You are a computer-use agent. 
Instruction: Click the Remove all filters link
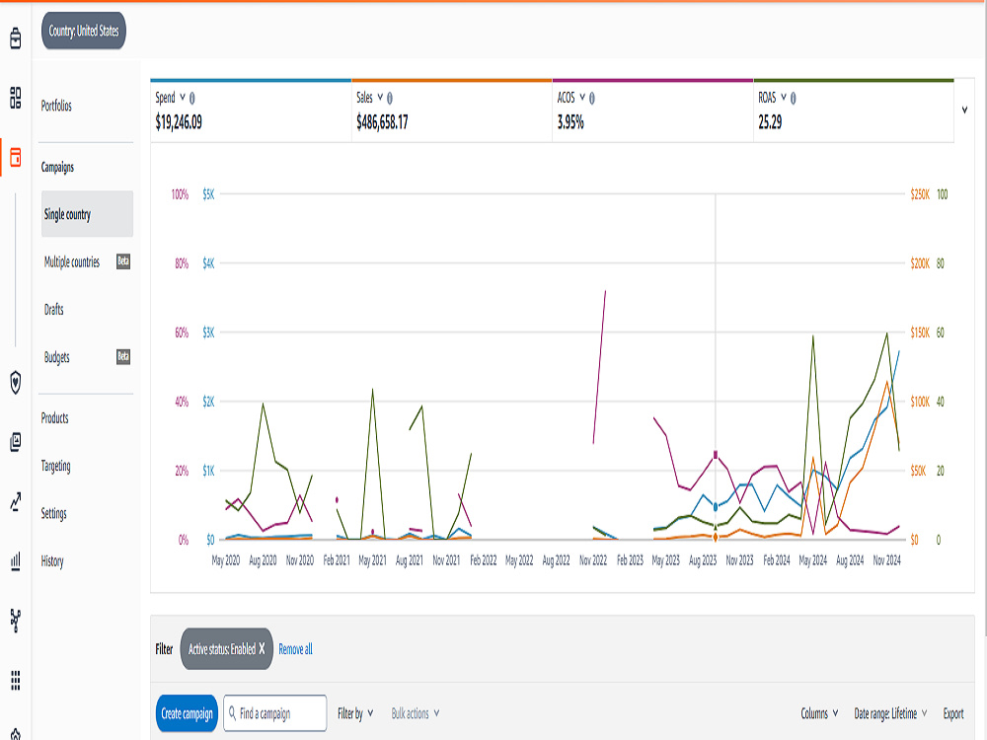(295, 649)
